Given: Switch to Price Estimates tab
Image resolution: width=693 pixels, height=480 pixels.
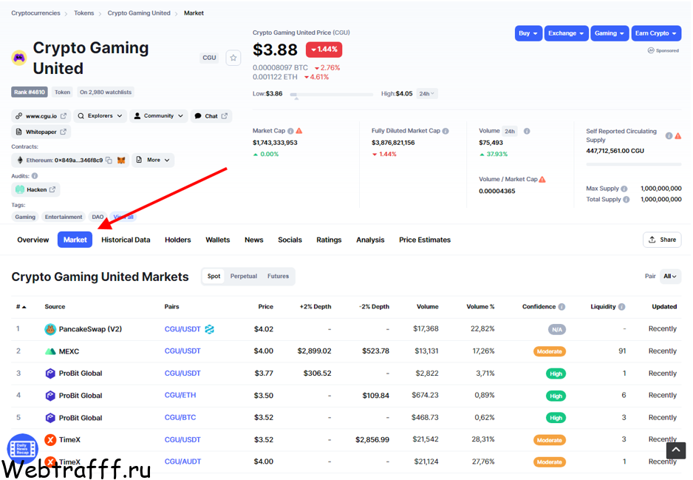Looking at the screenshot, I should point(425,240).
